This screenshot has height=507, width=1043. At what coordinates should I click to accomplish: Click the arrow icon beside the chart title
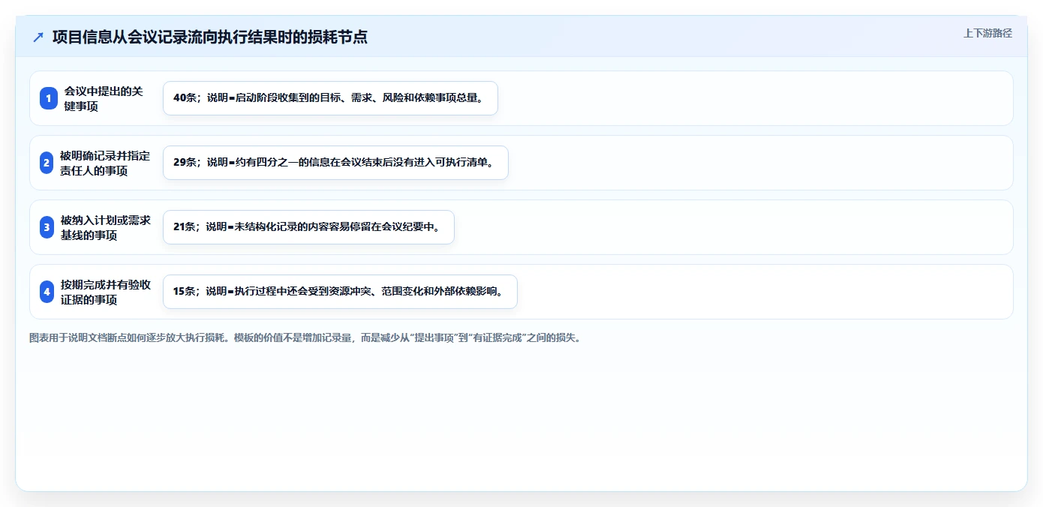[x=38, y=37]
